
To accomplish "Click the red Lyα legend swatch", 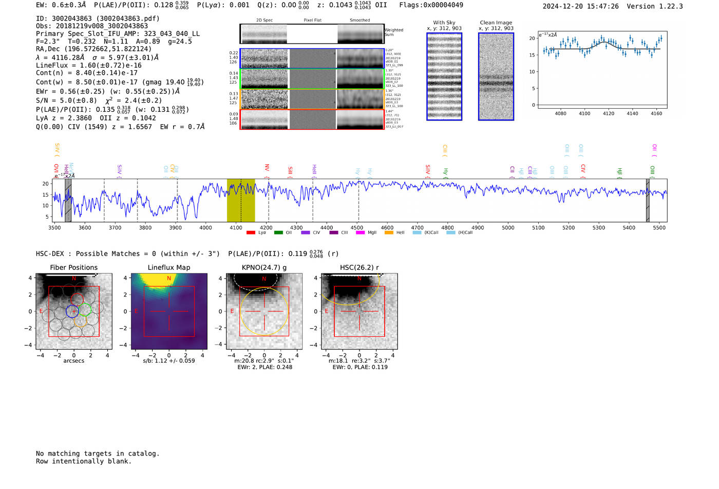I will 251,232.
